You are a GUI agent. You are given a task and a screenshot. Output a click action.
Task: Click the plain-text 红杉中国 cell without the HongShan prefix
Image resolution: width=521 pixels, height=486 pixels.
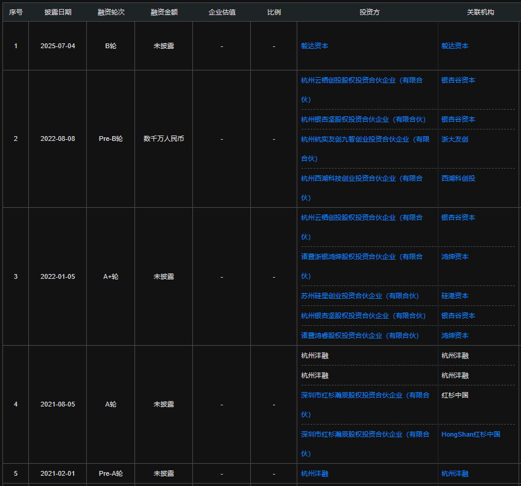pyautogui.click(x=455, y=396)
